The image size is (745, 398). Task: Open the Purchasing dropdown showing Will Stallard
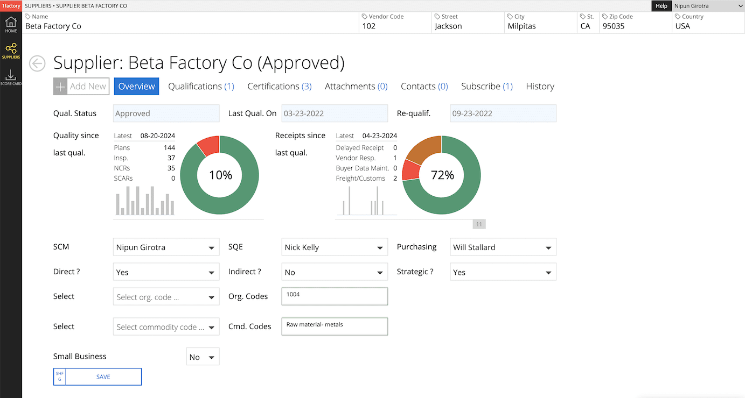[x=503, y=247]
